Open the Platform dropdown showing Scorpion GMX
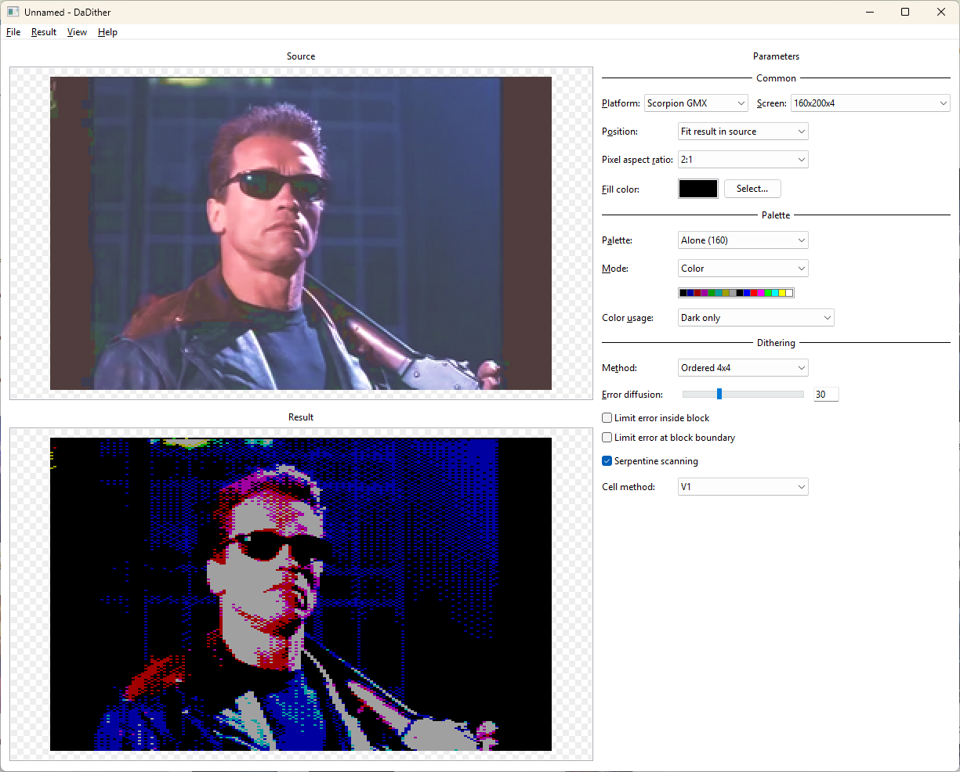 tap(697, 103)
